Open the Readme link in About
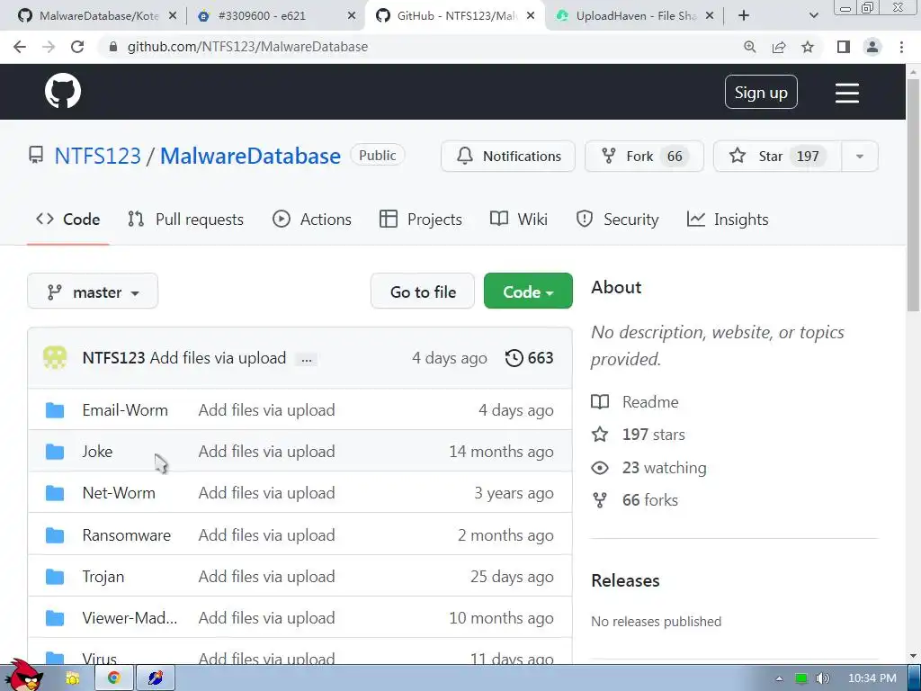Screen dimensions: 921x691 click(x=650, y=402)
